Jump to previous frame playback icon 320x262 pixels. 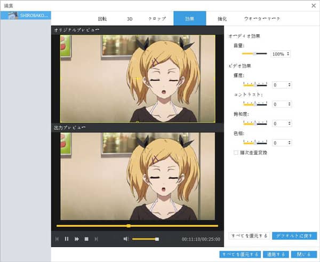[57, 239]
